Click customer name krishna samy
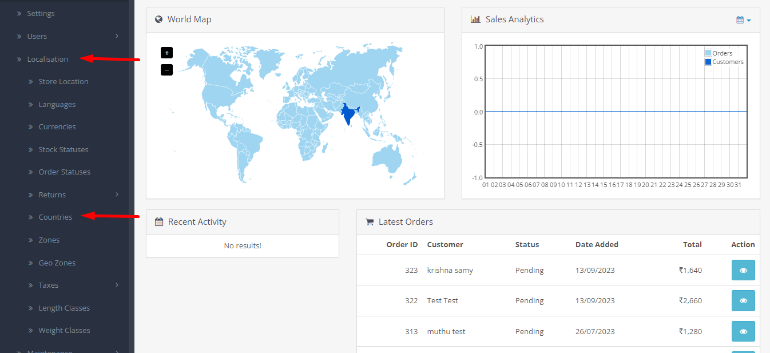This screenshot has height=353, width=770. (450, 270)
